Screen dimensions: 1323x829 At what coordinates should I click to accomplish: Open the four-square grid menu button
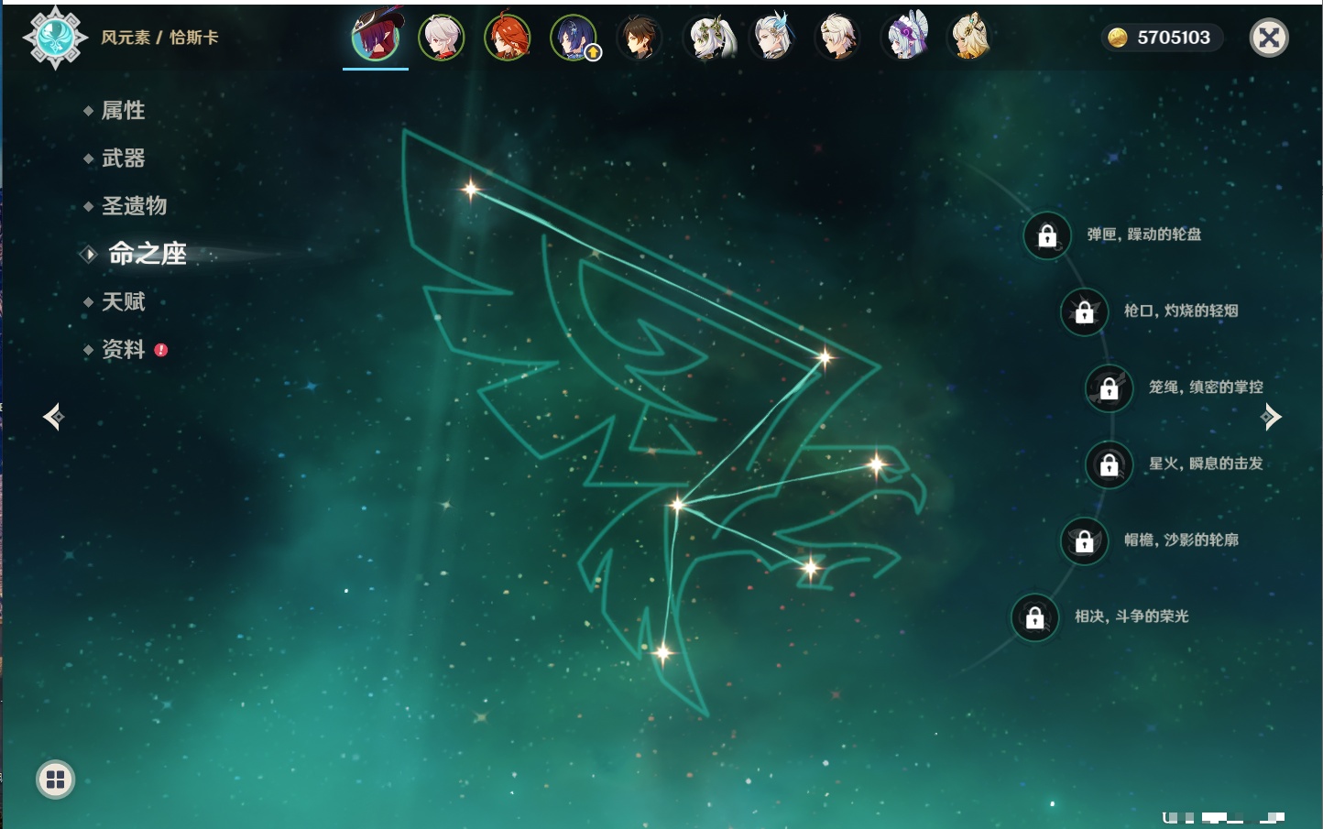pos(55,780)
